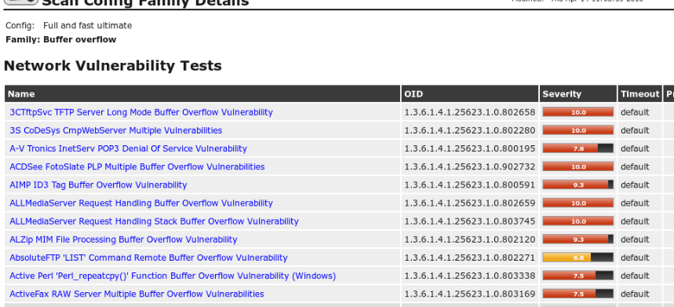Click severity bar 10.0 for ALLMediaServer Request Handling Buffer
This screenshot has height=307, width=674.
tap(578, 203)
